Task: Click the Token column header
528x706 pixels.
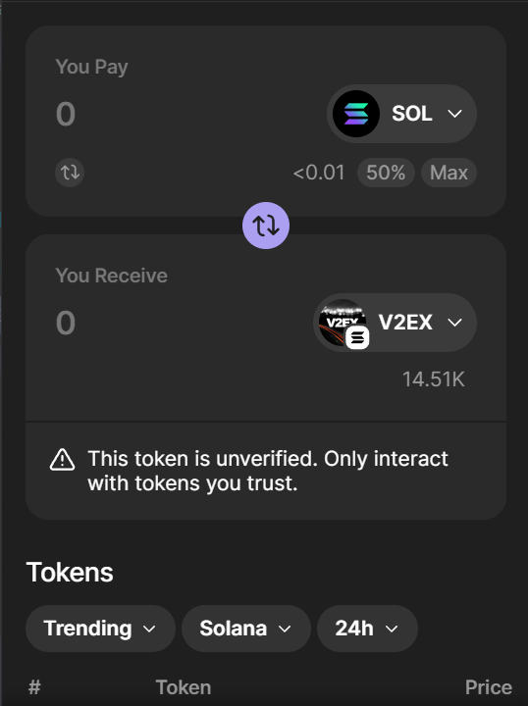Action: coord(184,687)
